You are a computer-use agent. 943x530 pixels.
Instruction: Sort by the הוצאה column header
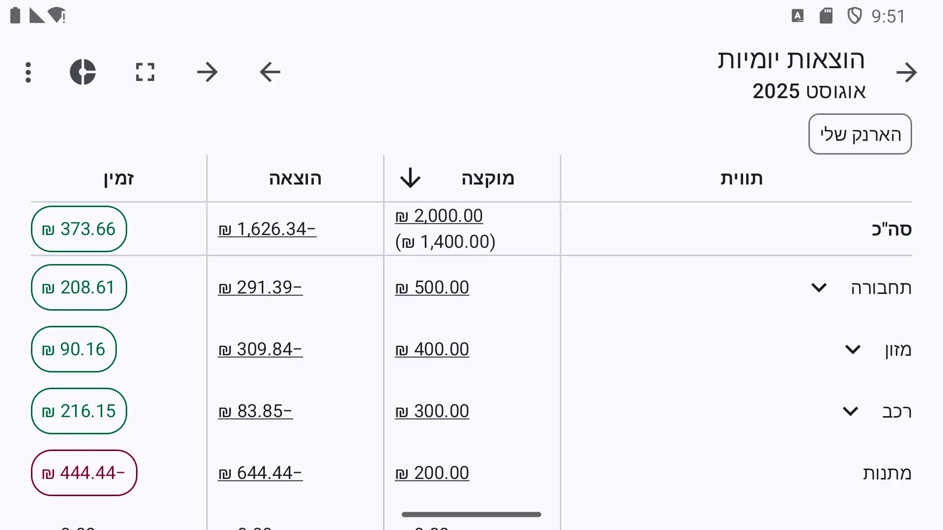[x=295, y=178]
